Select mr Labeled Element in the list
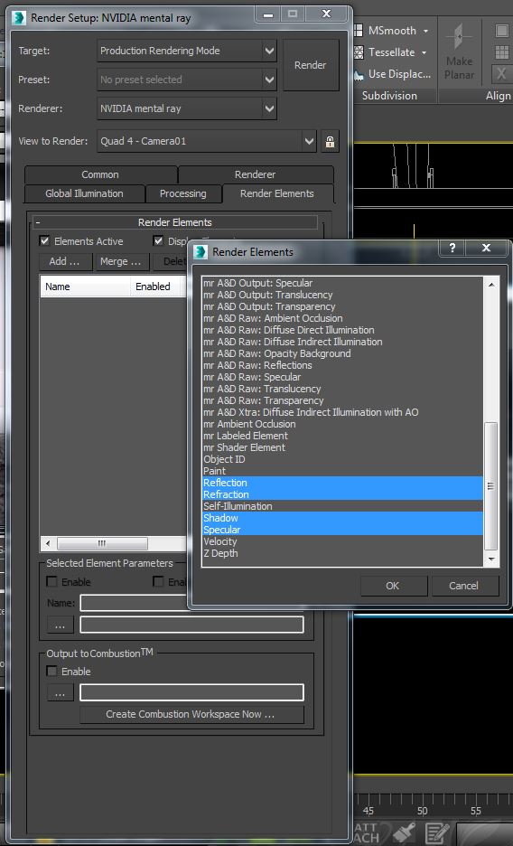 (342, 436)
